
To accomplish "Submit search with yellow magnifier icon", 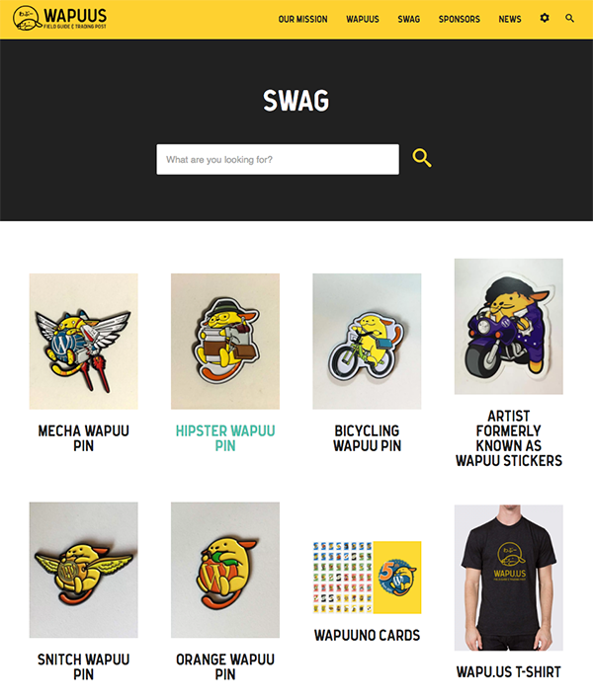I will tap(422, 158).
